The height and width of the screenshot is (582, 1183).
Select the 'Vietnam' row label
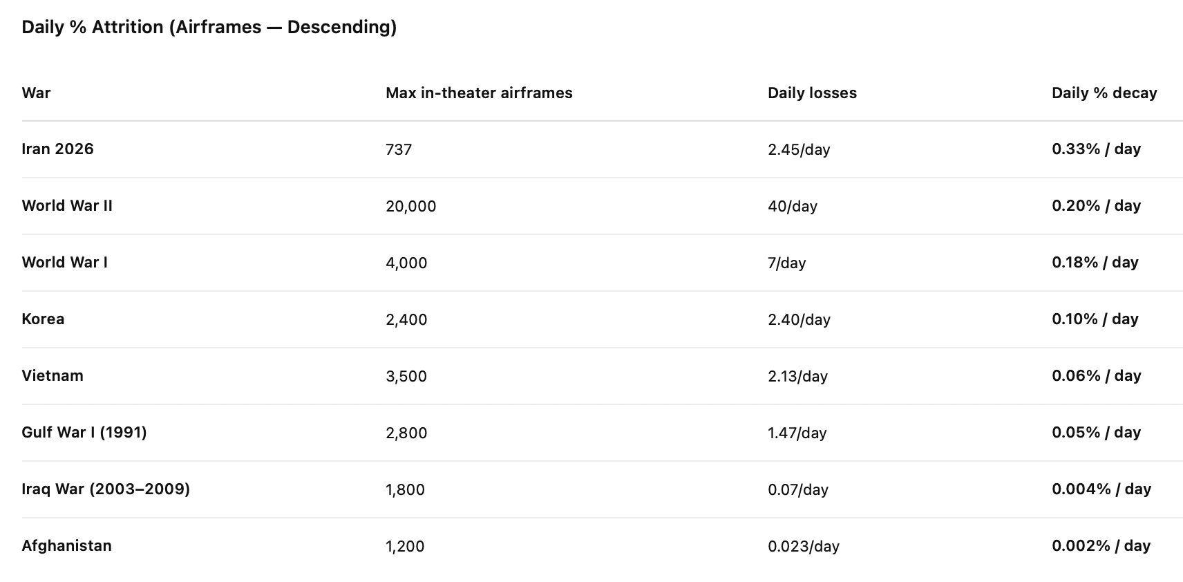(53, 375)
